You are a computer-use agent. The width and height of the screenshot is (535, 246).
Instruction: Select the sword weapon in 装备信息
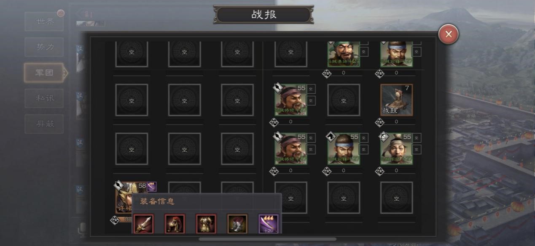click(x=143, y=224)
